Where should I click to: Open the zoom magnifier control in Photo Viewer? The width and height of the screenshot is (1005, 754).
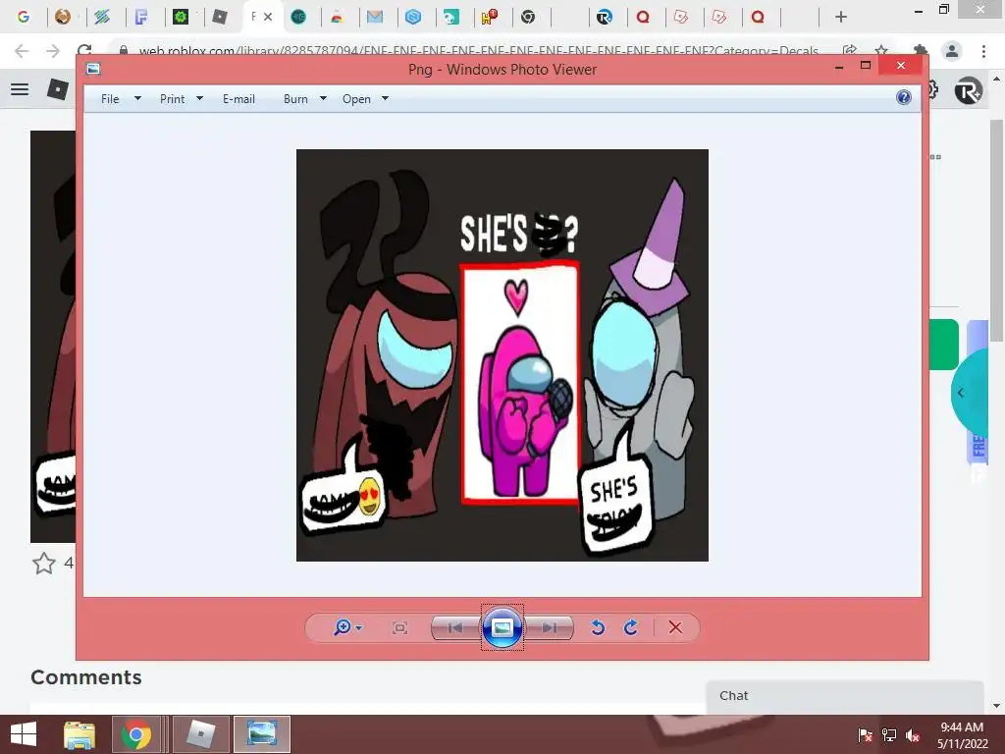[343, 627]
